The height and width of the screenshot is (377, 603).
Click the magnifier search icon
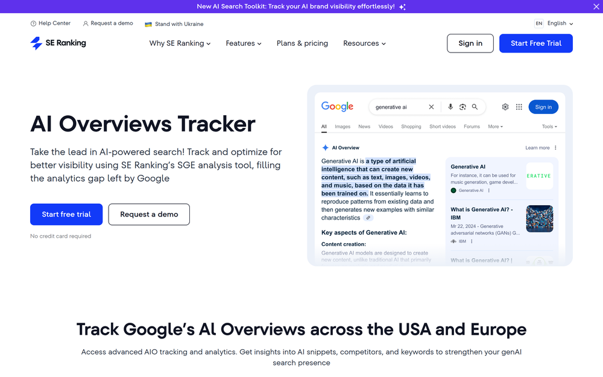pyautogui.click(x=475, y=107)
